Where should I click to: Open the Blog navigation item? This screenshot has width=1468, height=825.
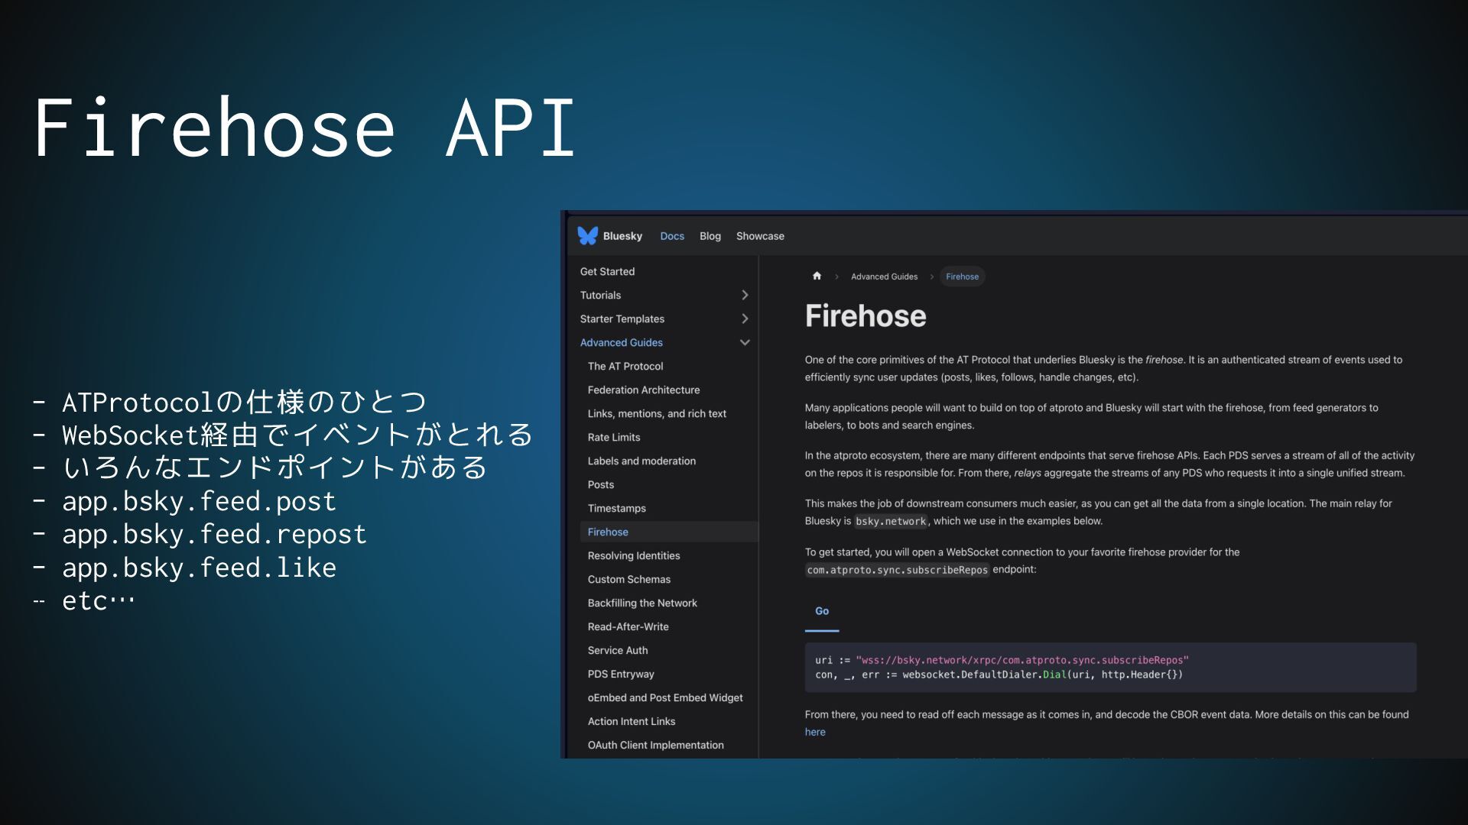[x=710, y=236]
